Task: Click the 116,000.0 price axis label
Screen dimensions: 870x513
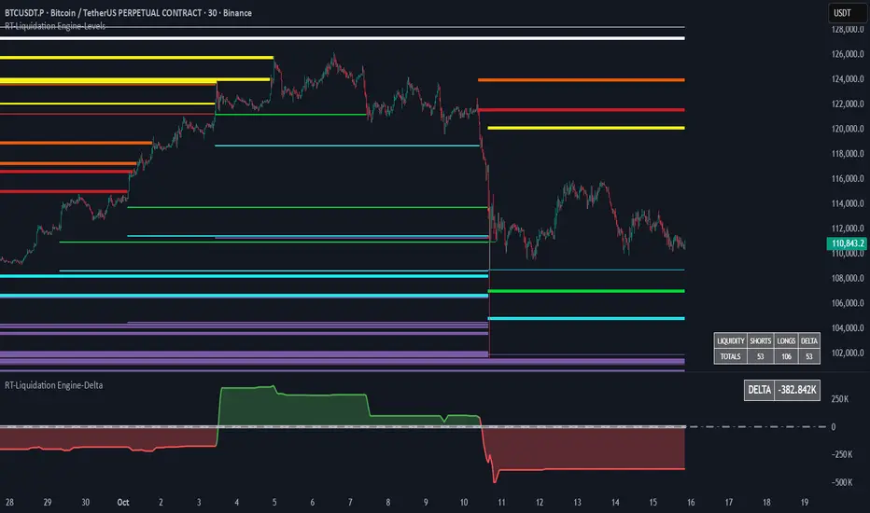Action: [x=848, y=178]
